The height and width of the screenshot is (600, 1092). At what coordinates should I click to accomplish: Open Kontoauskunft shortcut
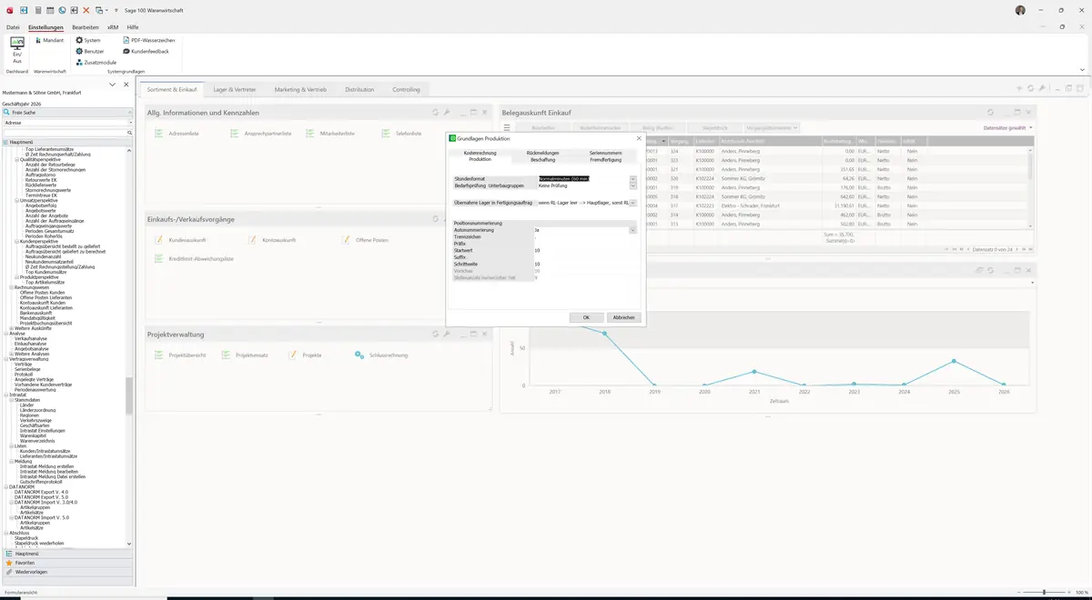point(273,240)
